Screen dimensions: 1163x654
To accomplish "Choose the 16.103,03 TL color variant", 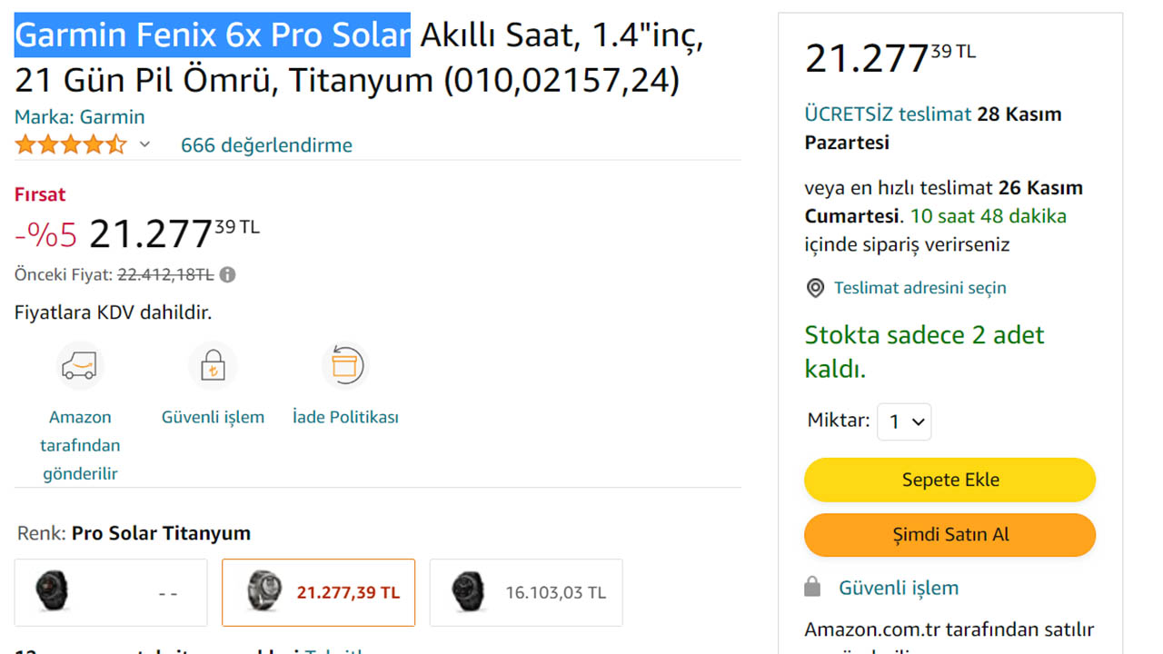I will pos(526,592).
